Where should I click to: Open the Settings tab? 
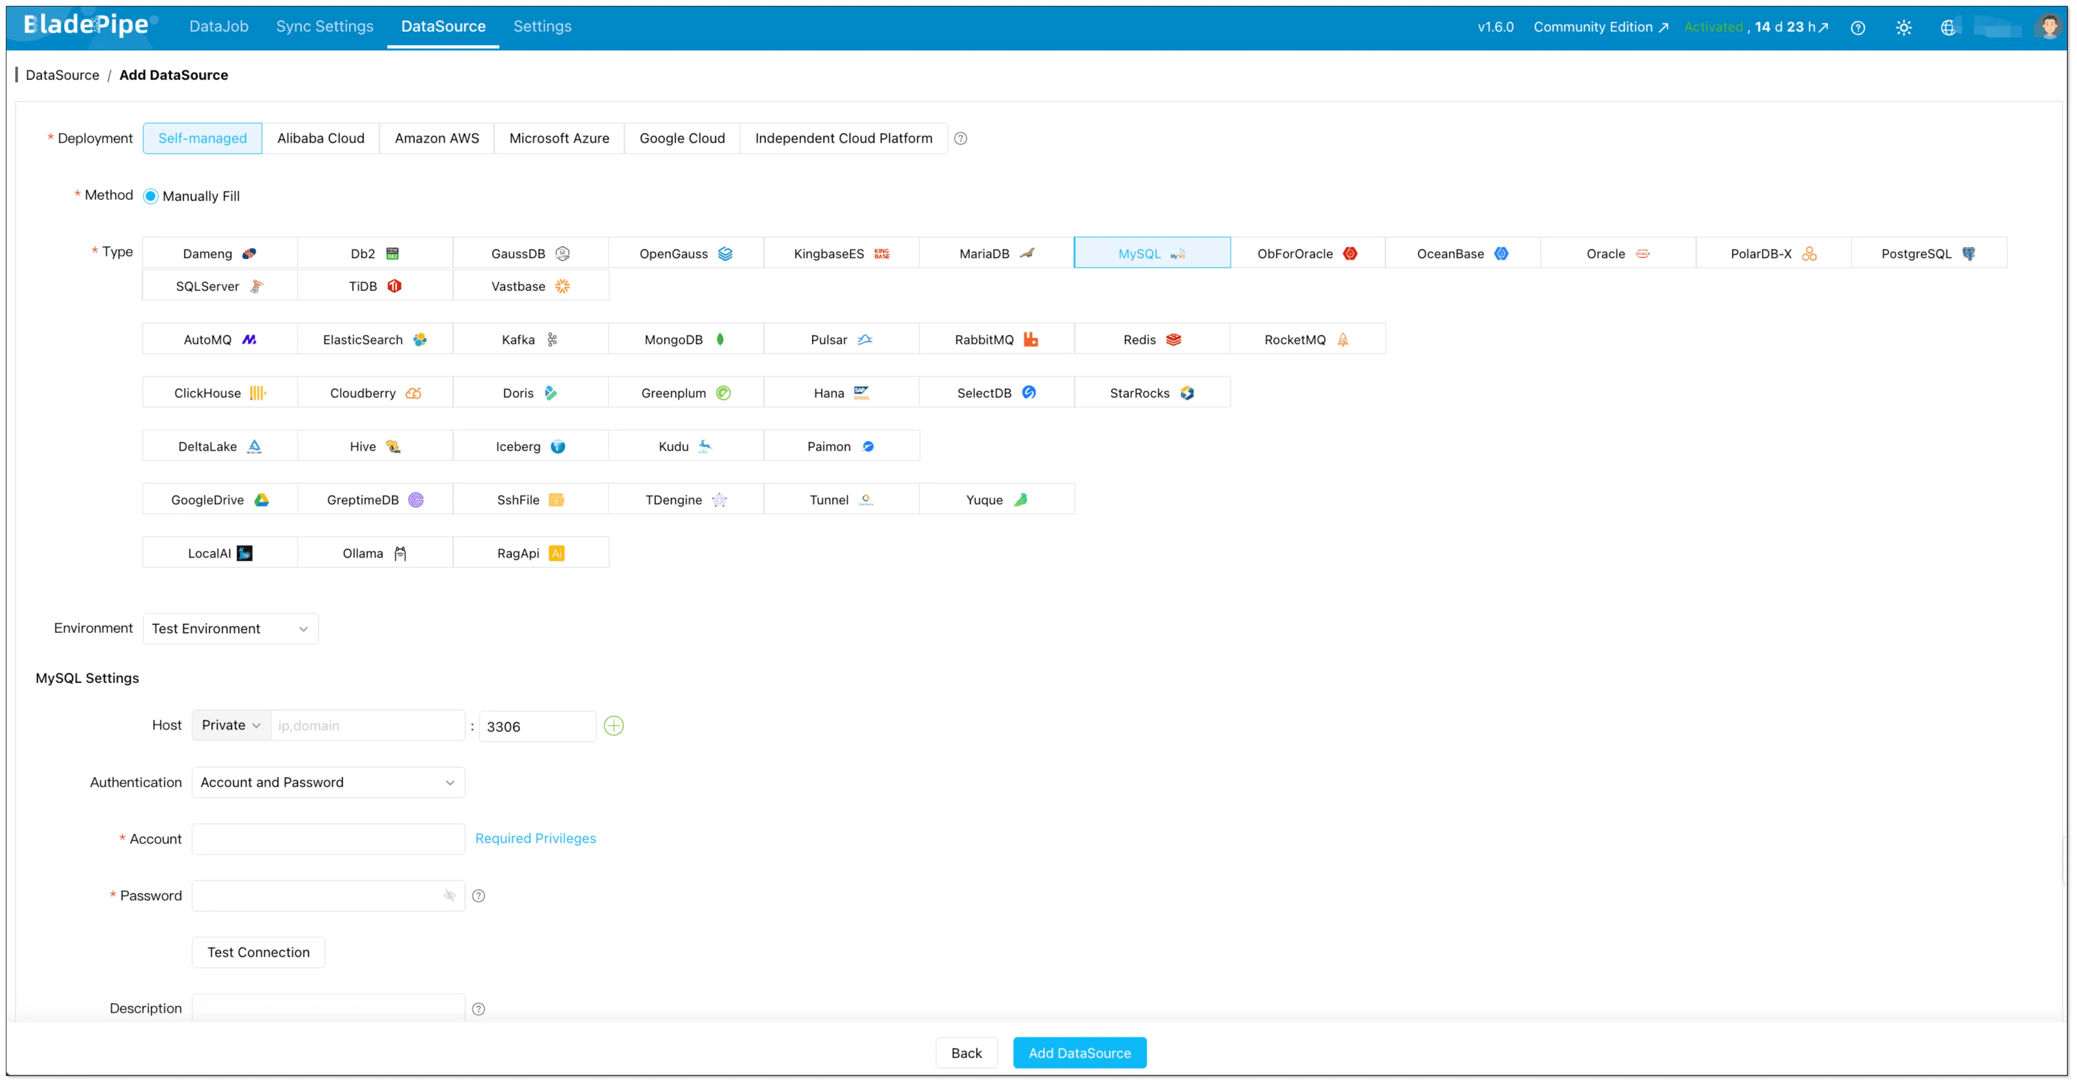(542, 27)
